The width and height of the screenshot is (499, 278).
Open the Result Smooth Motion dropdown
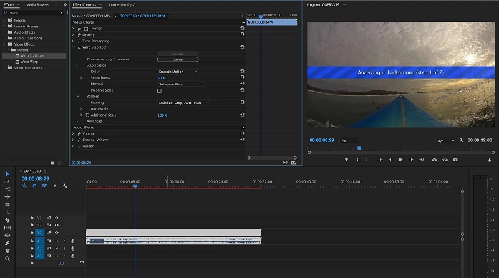(178, 72)
